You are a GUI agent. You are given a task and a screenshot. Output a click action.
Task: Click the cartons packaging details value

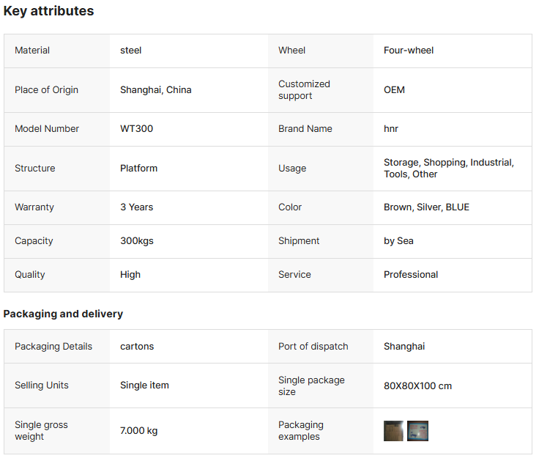tap(137, 347)
